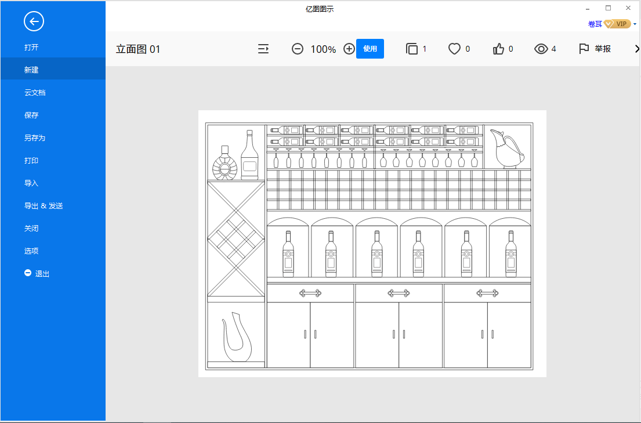The image size is (641, 423).
Task: Choose 导出 & 发送 option
Action: pyautogui.click(x=44, y=205)
